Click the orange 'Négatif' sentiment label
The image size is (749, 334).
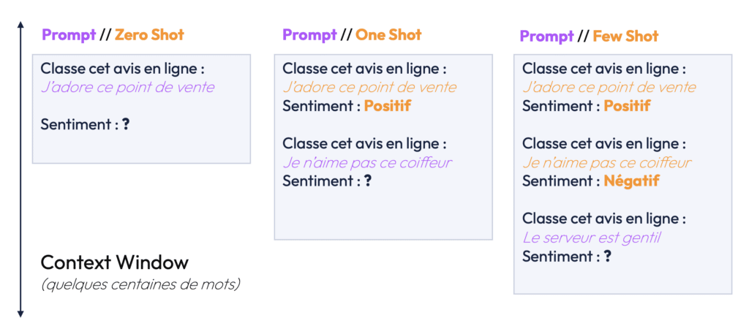tap(631, 181)
